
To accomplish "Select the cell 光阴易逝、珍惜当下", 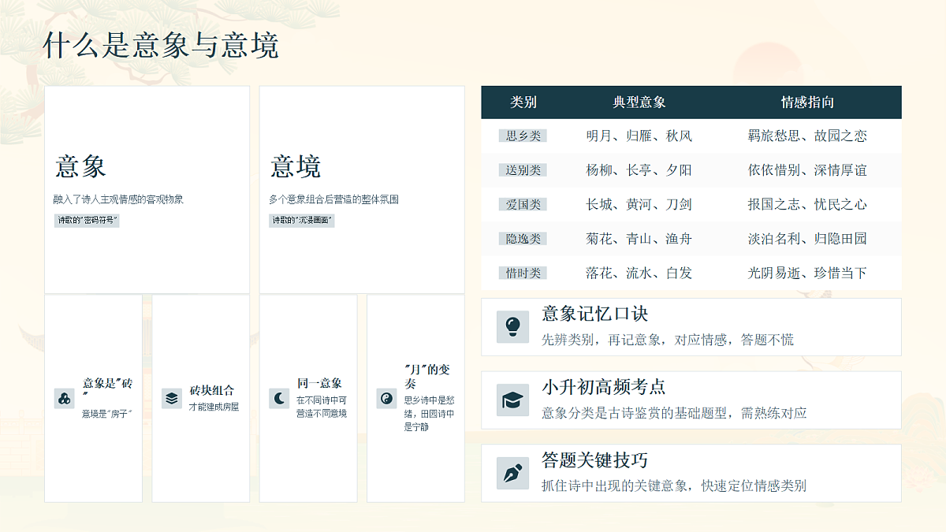I will coord(807,273).
